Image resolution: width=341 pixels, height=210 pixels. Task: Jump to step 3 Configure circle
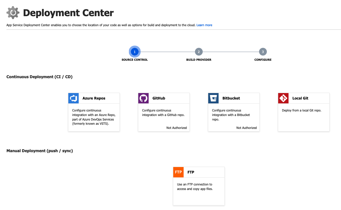pyautogui.click(x=263, y=52)
